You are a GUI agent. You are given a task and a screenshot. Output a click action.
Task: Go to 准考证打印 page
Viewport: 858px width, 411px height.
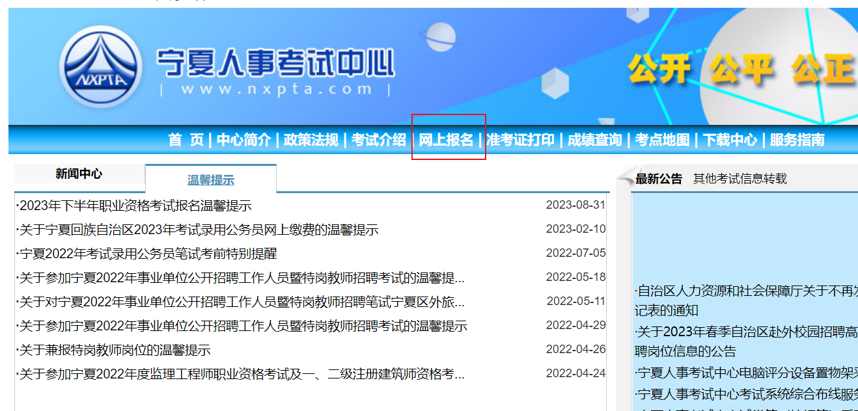(x=521, y=140)
